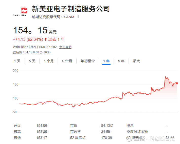
Task: Click the P/E value 34.59
Action: tap(105, 132)
